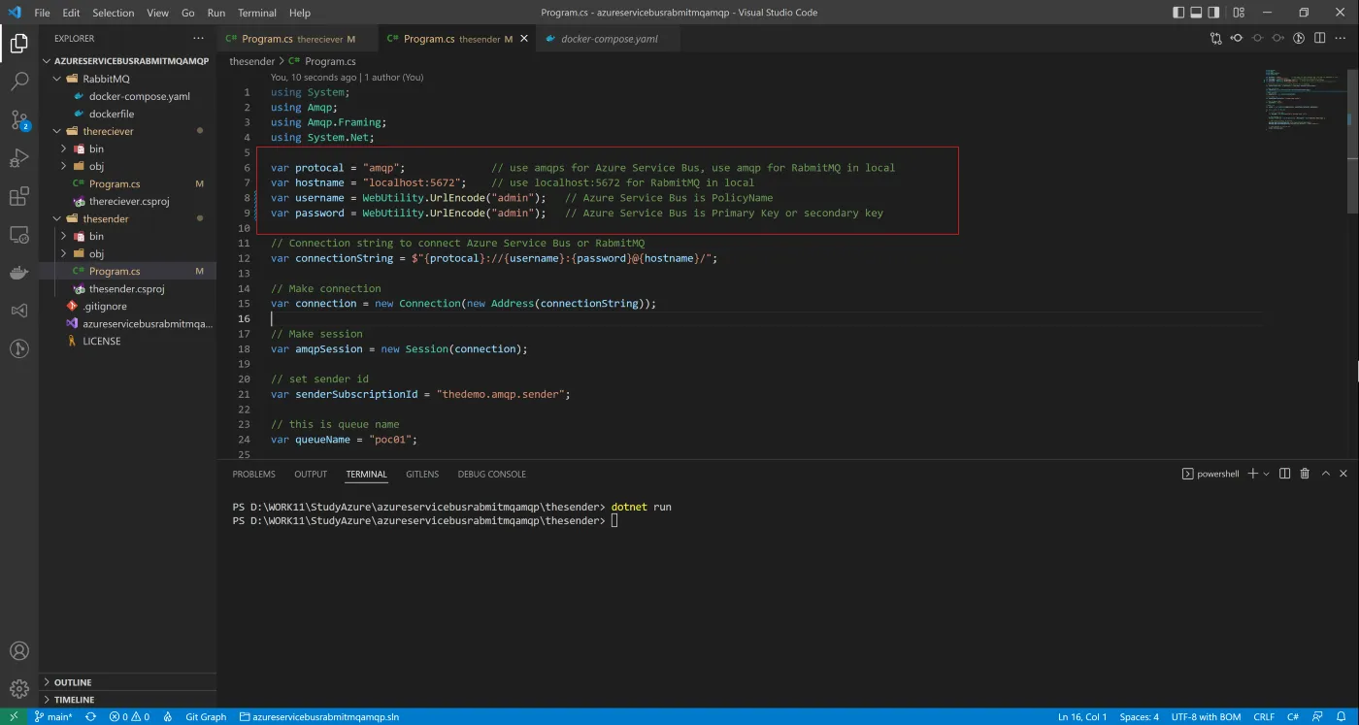Change line ending via CRLF

tap(1263, 717)
